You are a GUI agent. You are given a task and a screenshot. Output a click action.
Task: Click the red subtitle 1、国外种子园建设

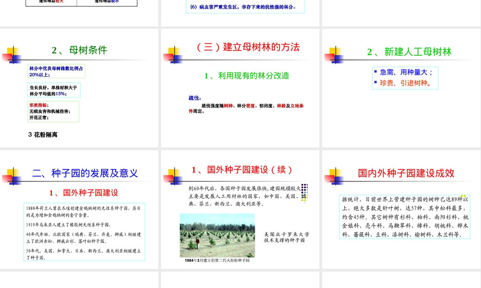[83, 192]
